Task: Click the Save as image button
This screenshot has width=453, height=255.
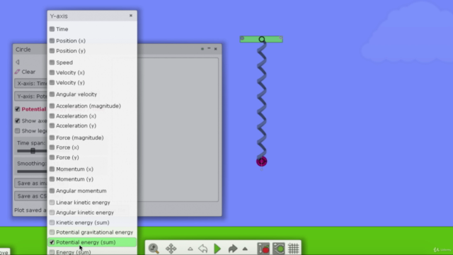Action: (x=30, y=183)
